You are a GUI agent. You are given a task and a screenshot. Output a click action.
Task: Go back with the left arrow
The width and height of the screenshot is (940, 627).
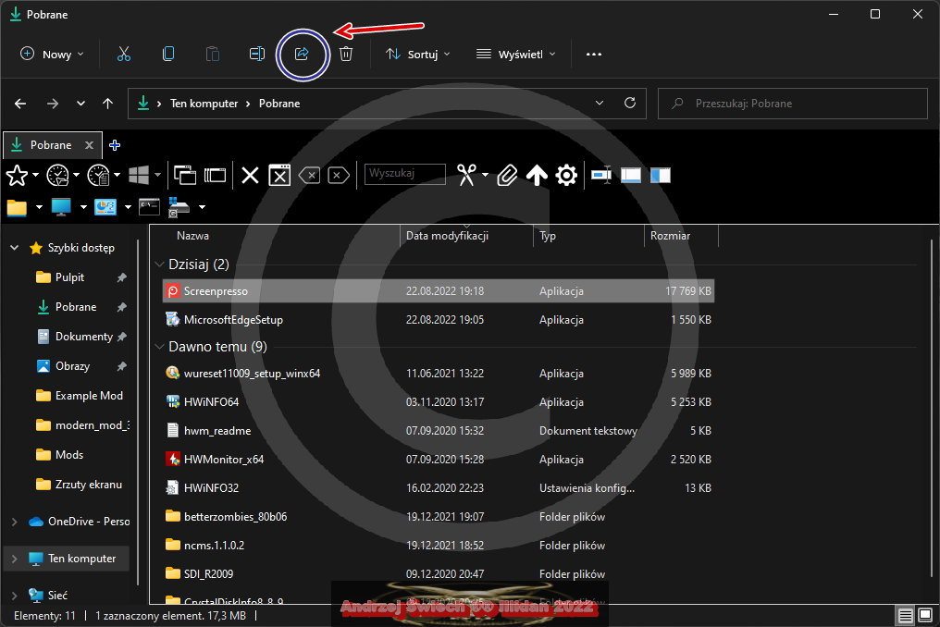20,104
